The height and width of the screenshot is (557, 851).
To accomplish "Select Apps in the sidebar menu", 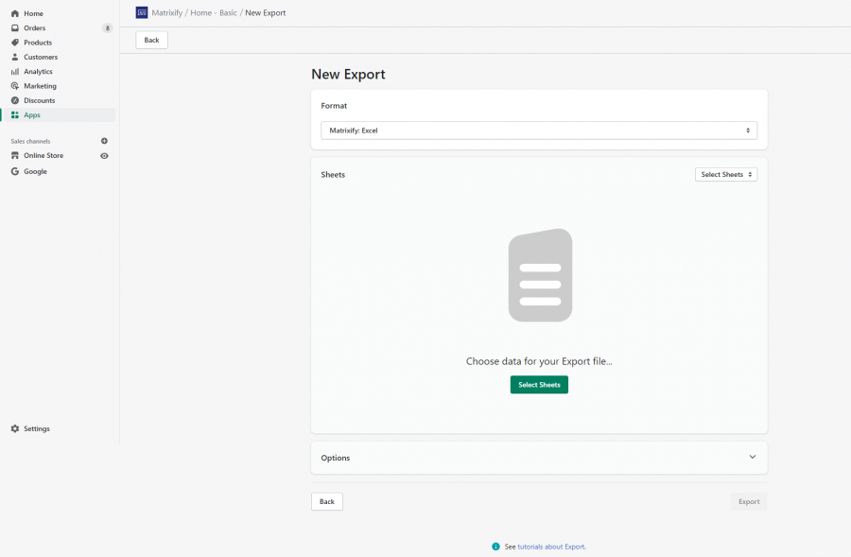I will (x=32, y=114).
